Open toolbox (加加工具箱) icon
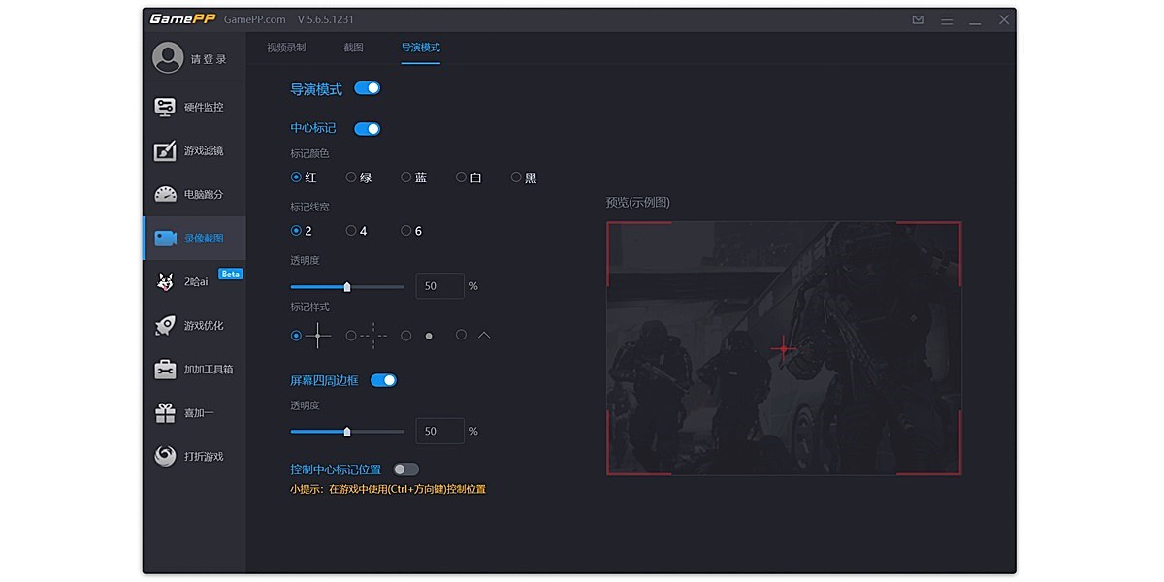The height and width of the screenshot is (582, 1164). pos(165,369)
